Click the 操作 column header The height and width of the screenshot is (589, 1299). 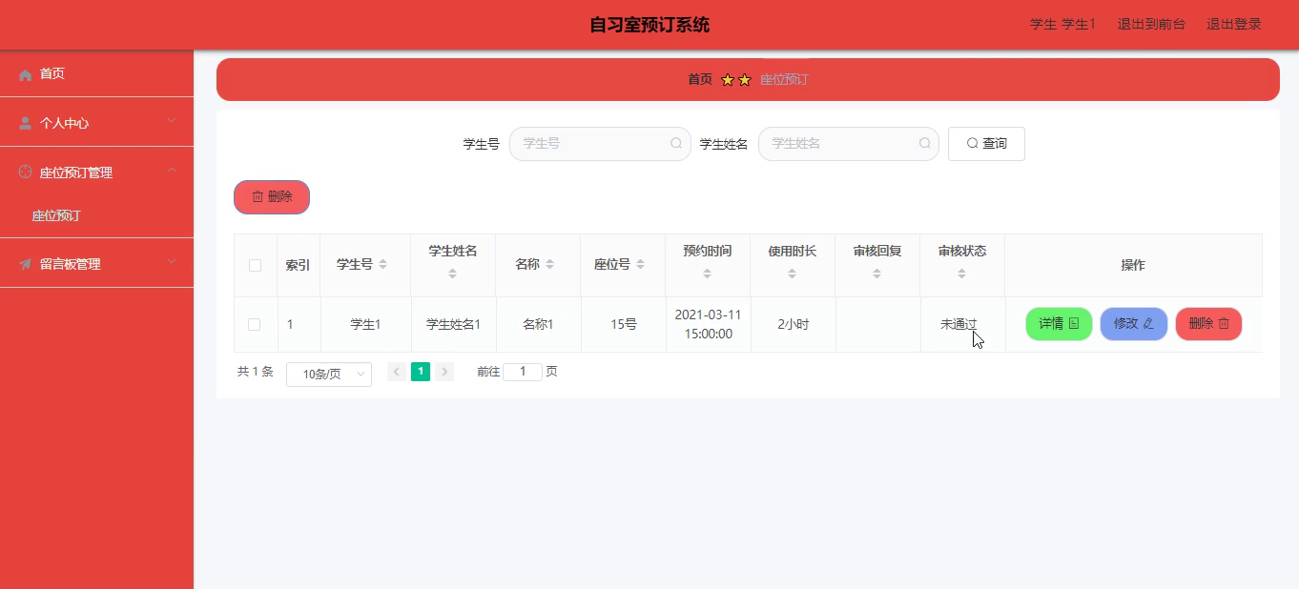[x=1133, y=265]
